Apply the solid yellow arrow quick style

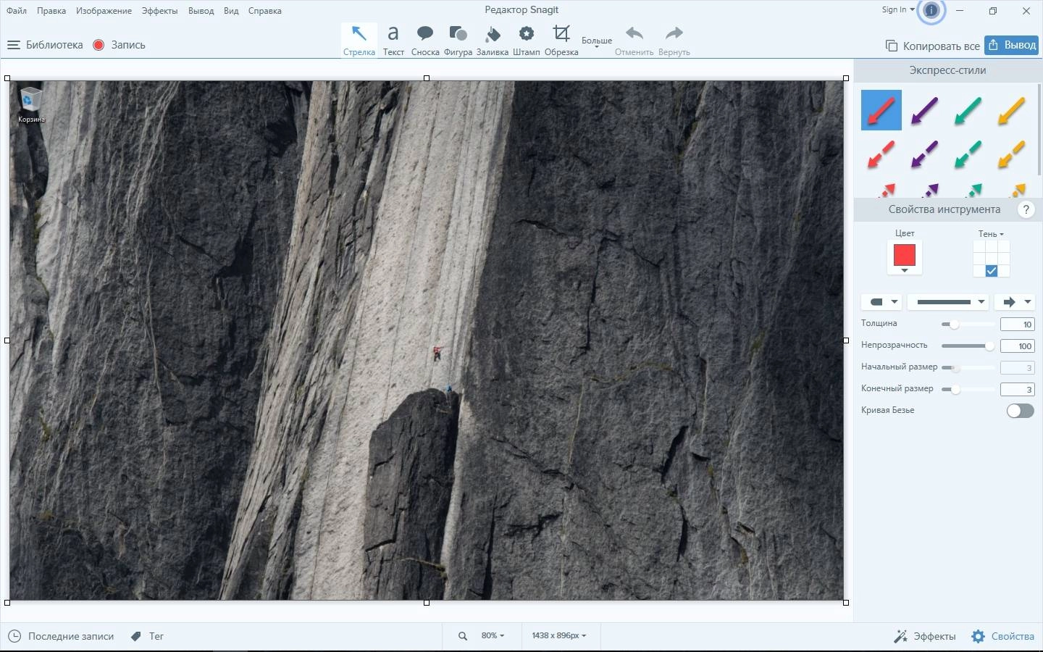(1011, 110)
